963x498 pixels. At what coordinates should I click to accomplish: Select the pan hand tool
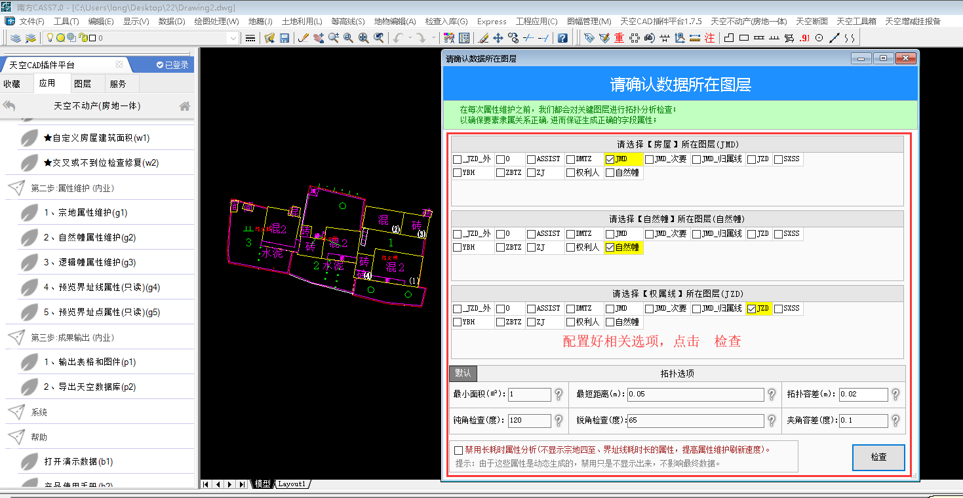(x=318, y=38)
